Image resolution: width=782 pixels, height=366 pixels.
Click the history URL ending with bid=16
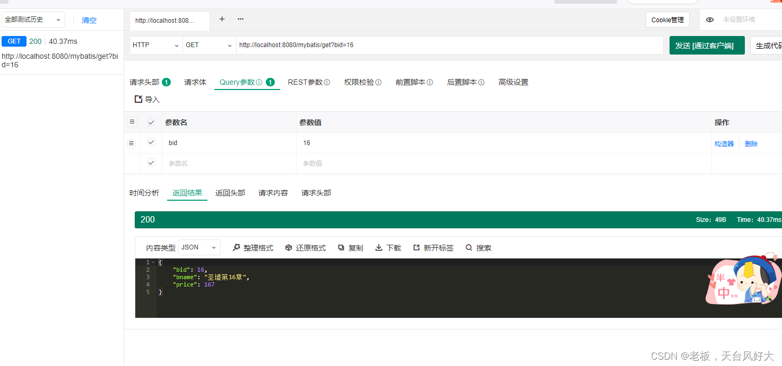pos(59,60)
